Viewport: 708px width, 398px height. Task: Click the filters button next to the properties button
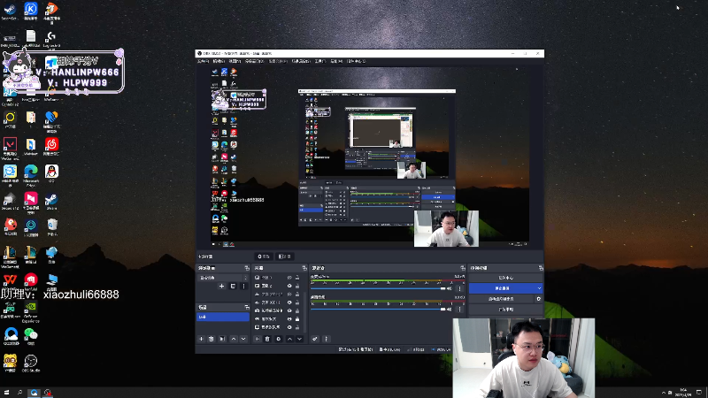(284, 256)
